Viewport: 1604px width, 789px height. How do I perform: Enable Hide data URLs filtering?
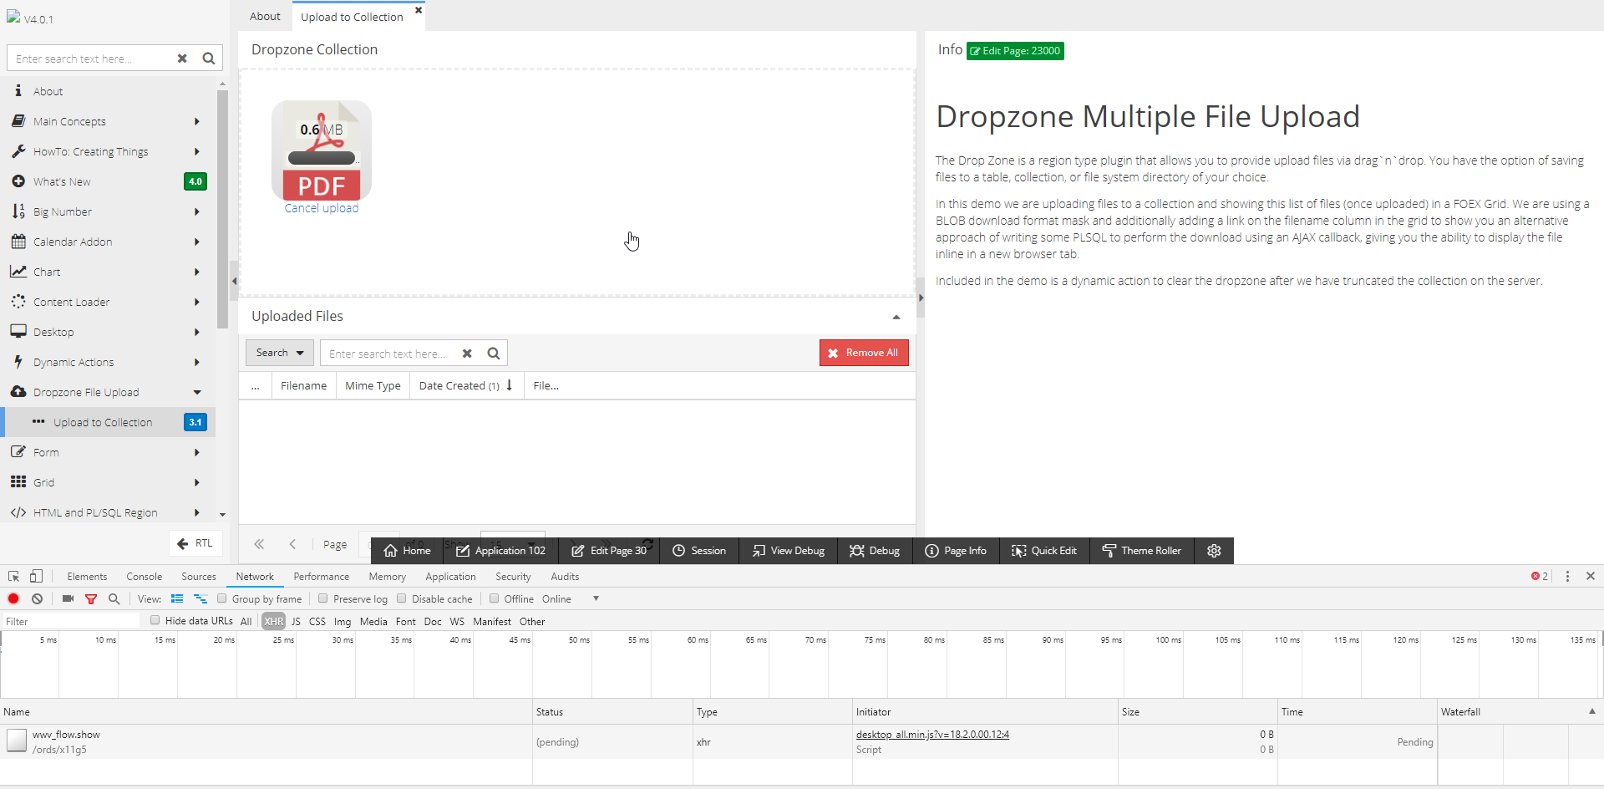[x=155, y=621]
